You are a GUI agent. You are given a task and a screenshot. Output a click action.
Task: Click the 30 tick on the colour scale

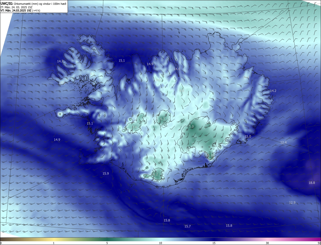pos(267,243)
